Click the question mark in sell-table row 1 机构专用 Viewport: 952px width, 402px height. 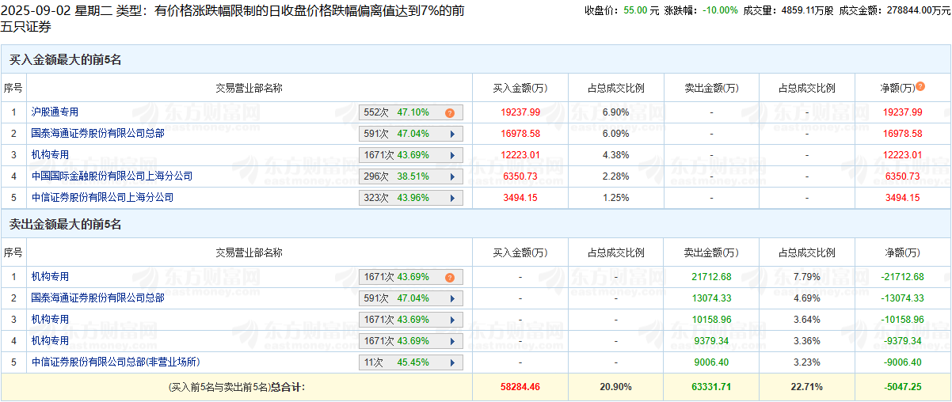tap(449, 278)
